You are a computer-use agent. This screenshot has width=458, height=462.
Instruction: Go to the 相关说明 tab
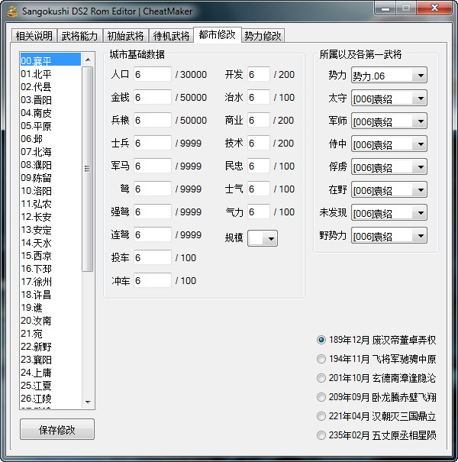pyautogui.click(x=34, y=36)
